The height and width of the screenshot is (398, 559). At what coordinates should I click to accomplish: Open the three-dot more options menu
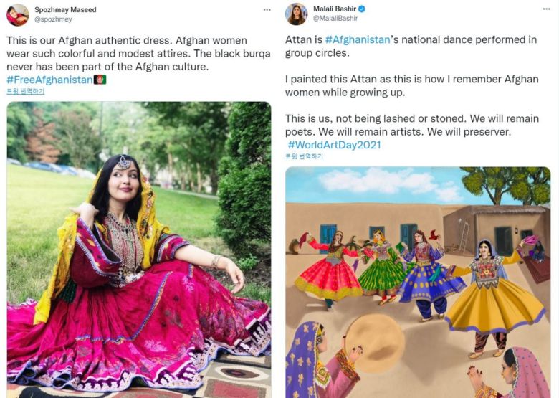click(267, 10)
